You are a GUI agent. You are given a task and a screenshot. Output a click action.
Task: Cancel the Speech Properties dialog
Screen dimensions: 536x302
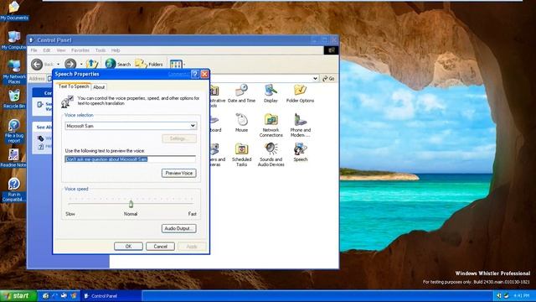point(160,247)
